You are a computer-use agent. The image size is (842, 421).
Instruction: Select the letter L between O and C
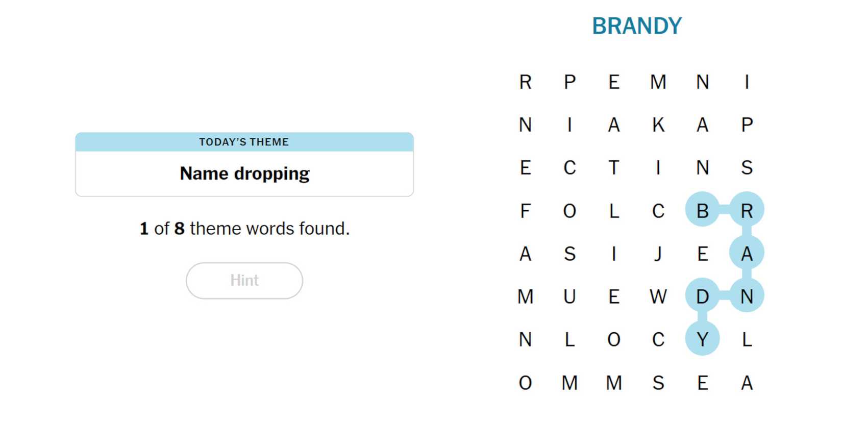click(x=614, y=211)
